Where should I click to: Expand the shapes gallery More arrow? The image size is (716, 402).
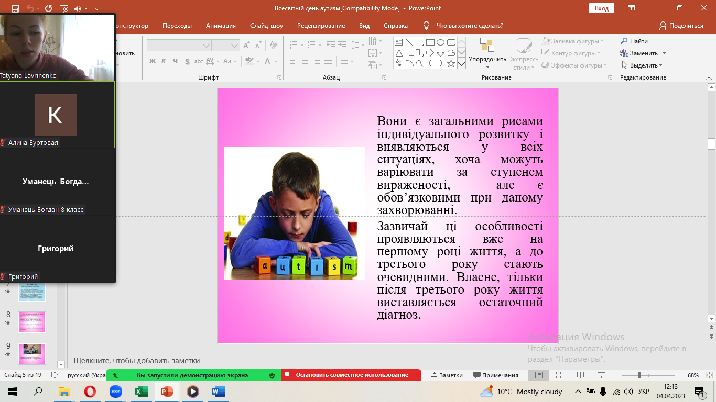pos(461,64)
